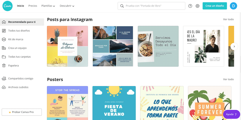This screenshot has height=120, width=241.
Task: Click the Compartidos contigo people icon
Action: pyautogui.click(x=4, y=79)
